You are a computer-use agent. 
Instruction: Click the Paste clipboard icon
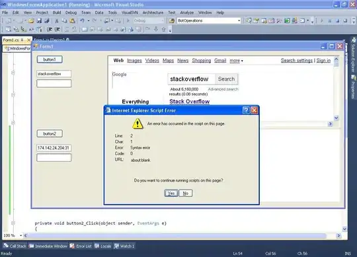click(x=72, y=21)
